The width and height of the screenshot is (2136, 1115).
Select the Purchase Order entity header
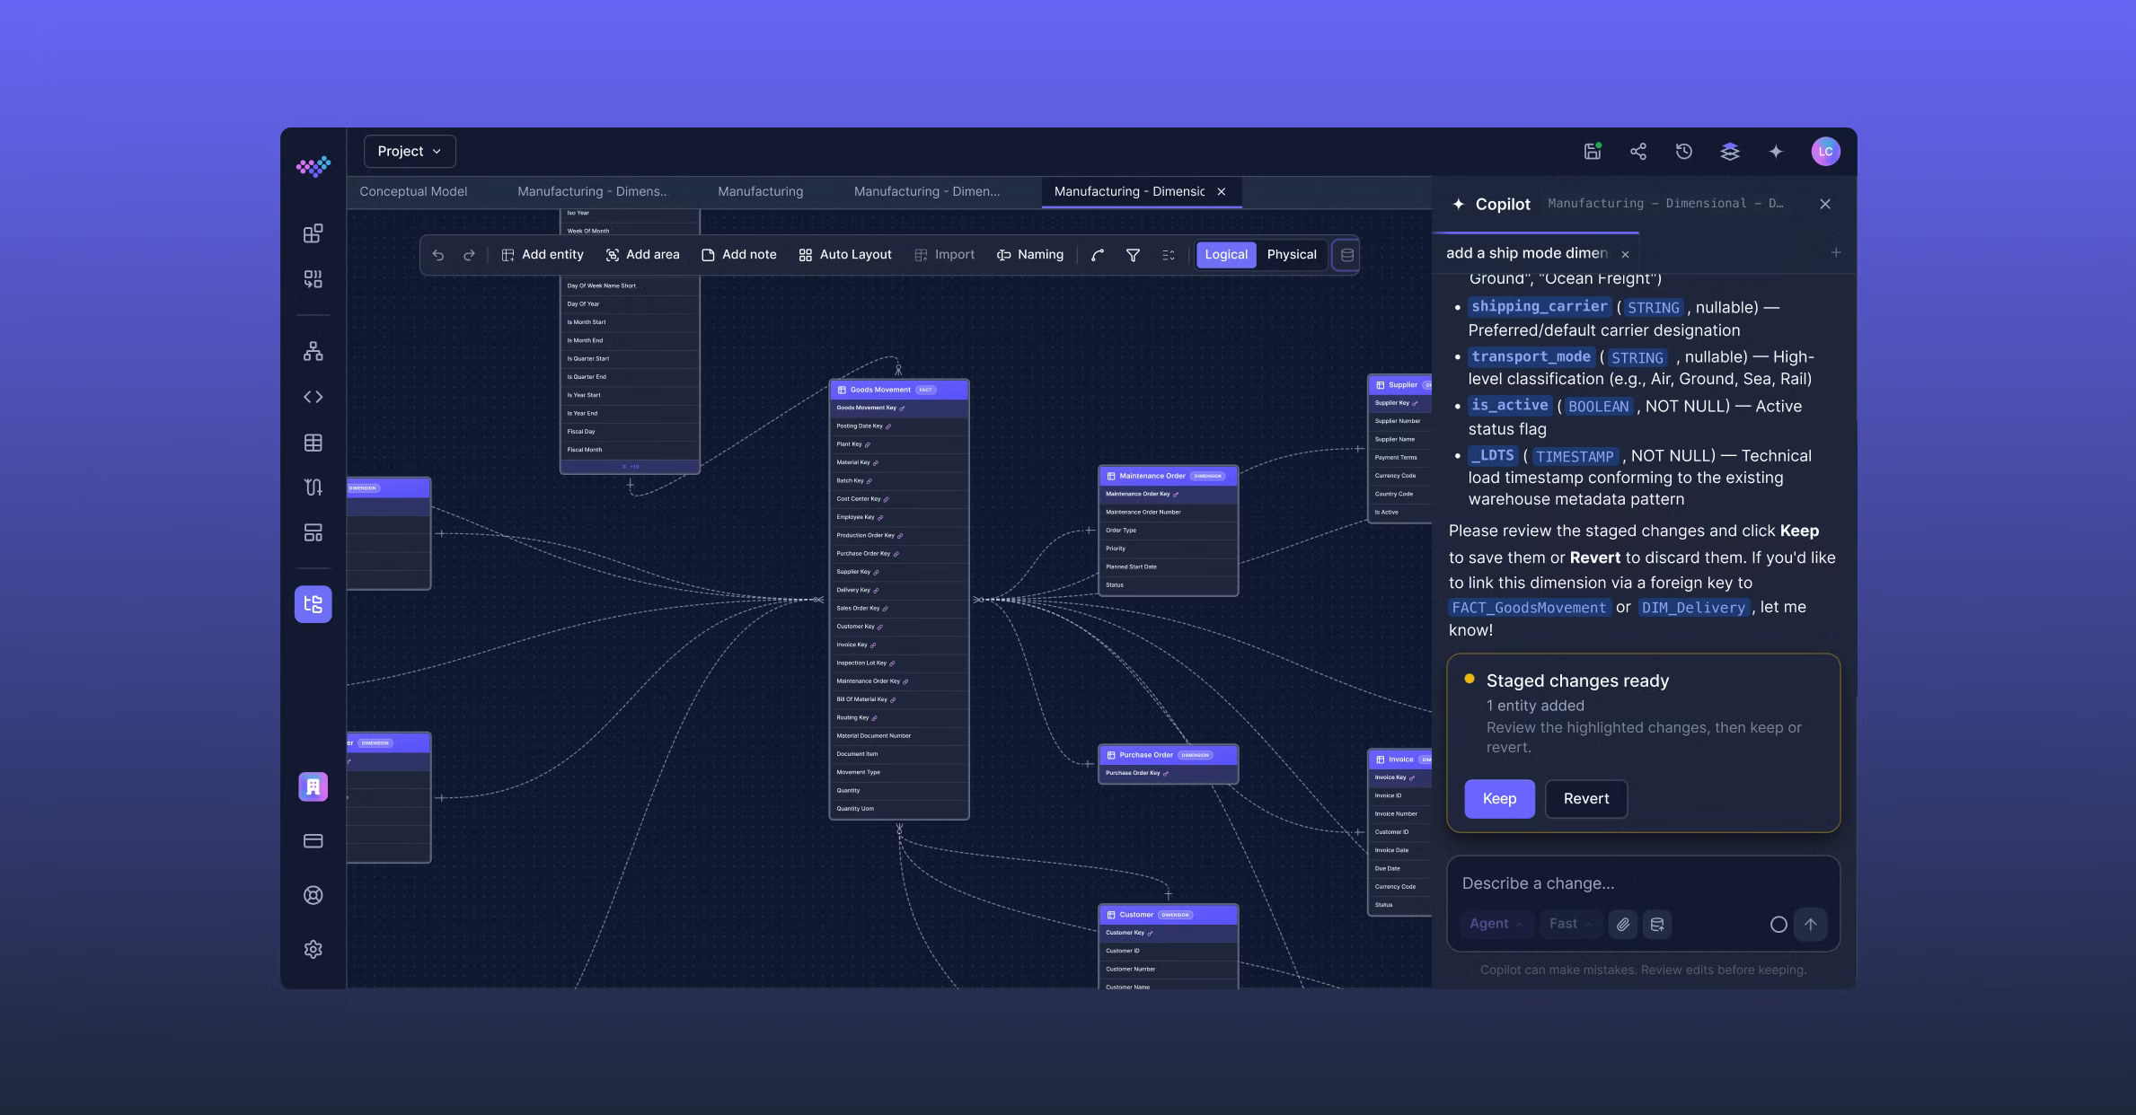click(x=1168, y=755)
